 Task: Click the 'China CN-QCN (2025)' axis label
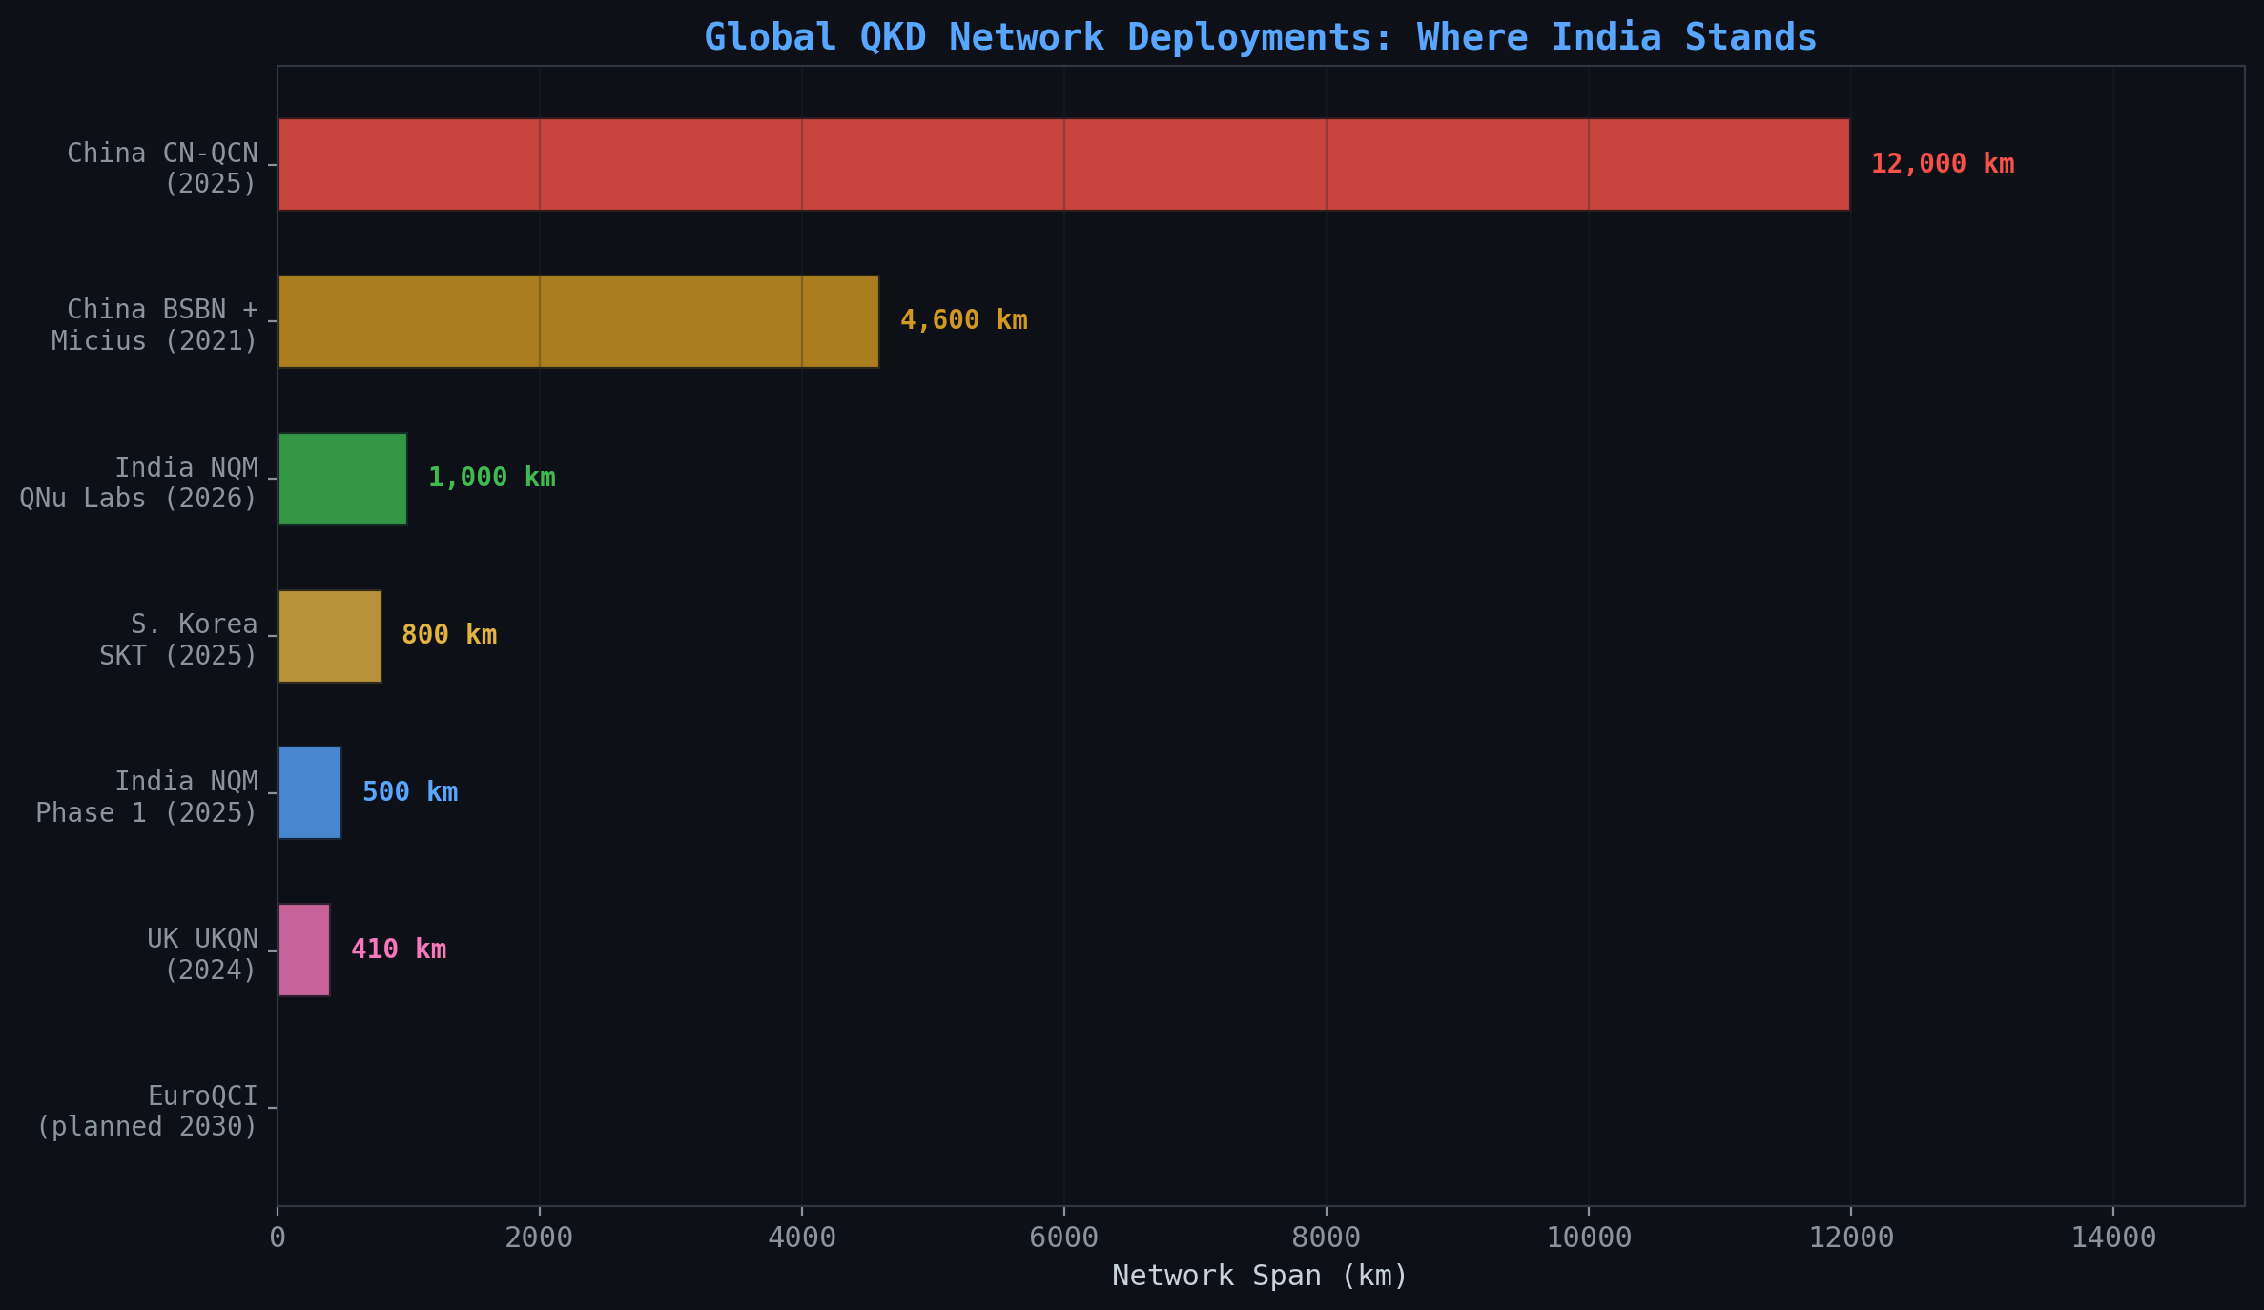point(162,168)
